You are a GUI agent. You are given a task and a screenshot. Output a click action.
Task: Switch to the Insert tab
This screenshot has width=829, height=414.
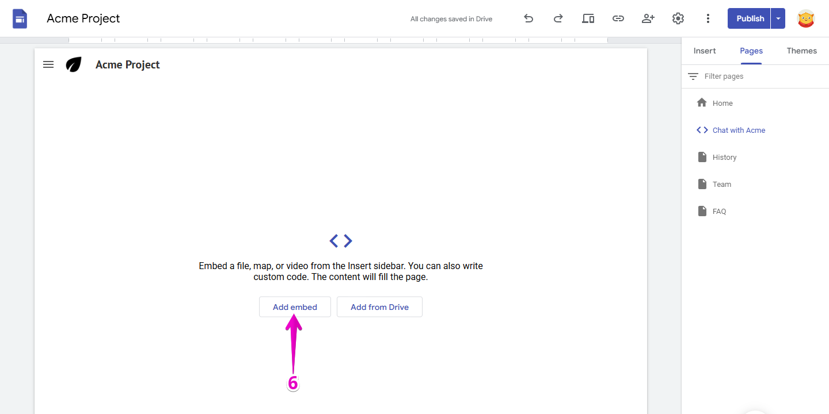[705, 51]
